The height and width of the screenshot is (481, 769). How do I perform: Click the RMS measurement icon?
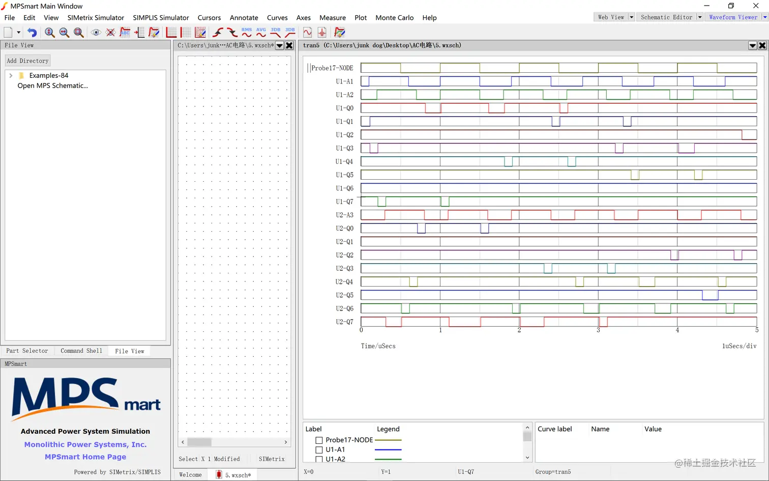pos(247,33)
